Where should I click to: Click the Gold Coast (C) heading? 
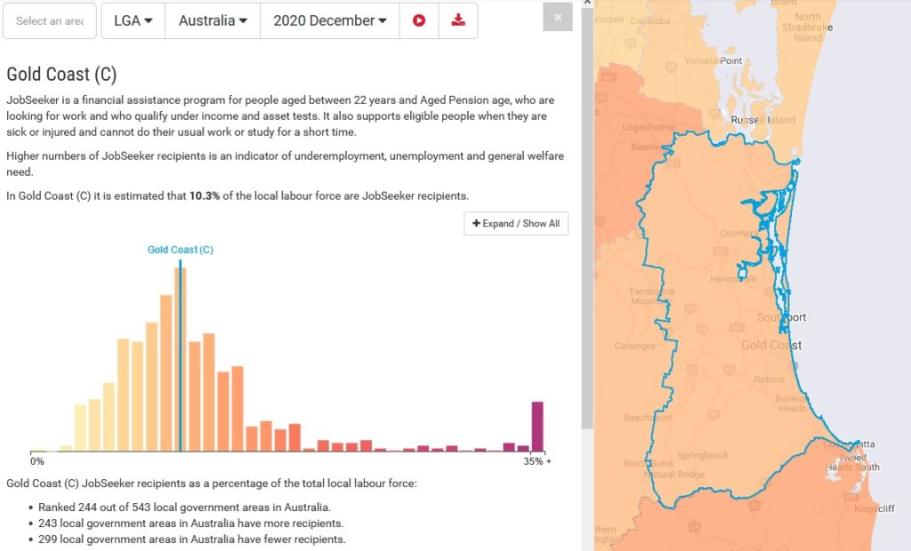(61, 75)
